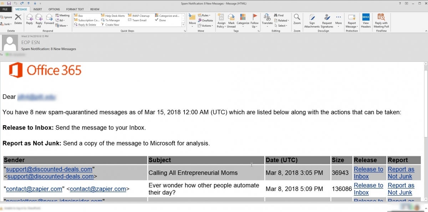Click the sender avatar picture

click(10, 43)
